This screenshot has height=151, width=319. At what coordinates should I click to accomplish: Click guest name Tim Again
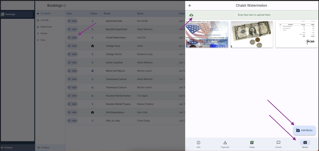[x=143, y=96]
